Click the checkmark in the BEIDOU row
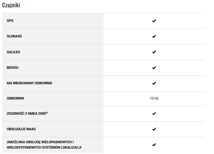The image size is (214, 154). pos(154,68)
